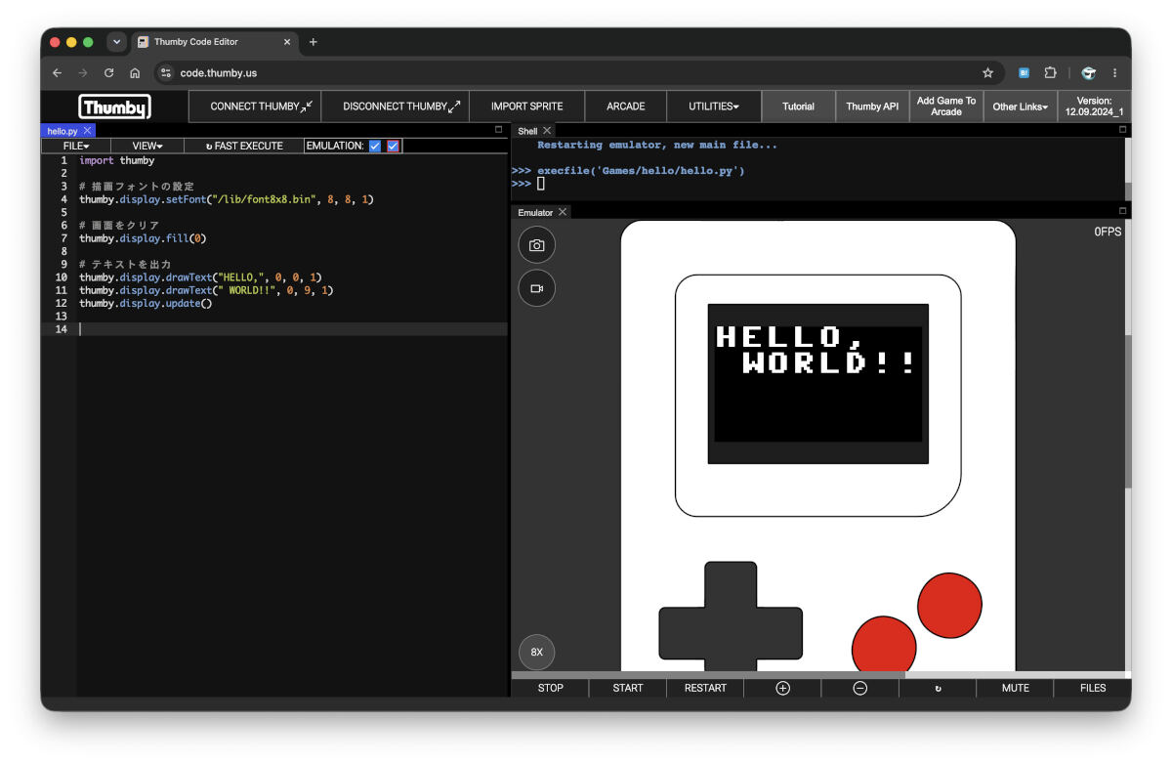The height and width of the screenshot is (765, 1172).
Task: Open the Tutorial link
Action: [x=798, y=106]
